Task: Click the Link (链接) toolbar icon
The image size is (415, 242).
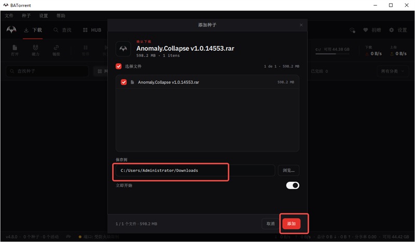Action: pos(56,48)
